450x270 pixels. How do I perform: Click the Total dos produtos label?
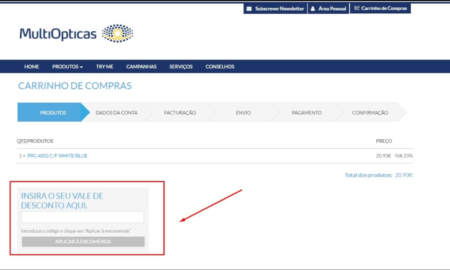tap(368, 175)
